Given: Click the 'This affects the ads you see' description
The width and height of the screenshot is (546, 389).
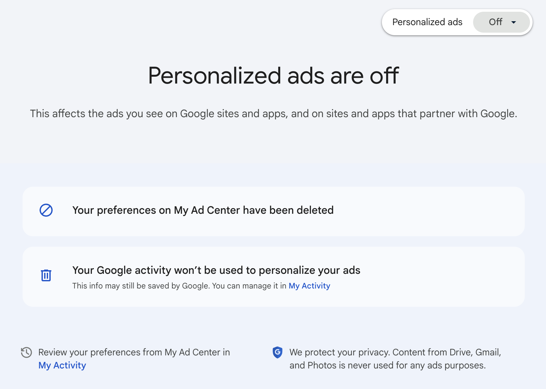Looking at the screenshot, I should coord(273,114).
